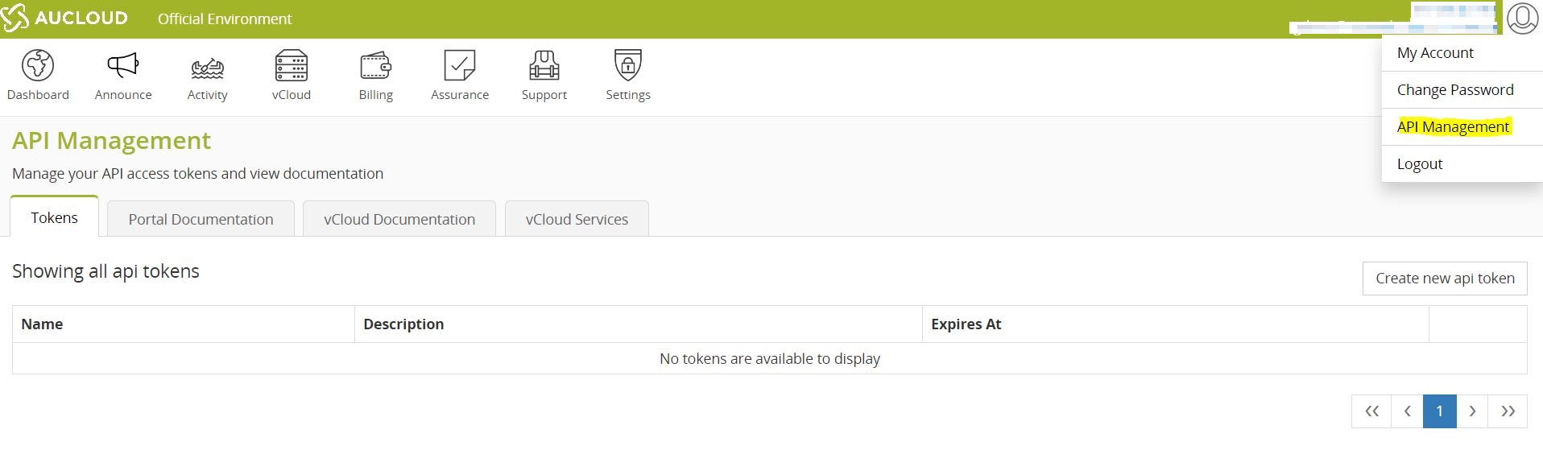Choose Logout in the user menu

click(x=1462, y=164)
